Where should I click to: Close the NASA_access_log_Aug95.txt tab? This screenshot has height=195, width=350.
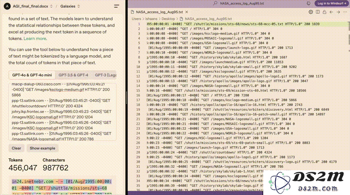(187, 12)
